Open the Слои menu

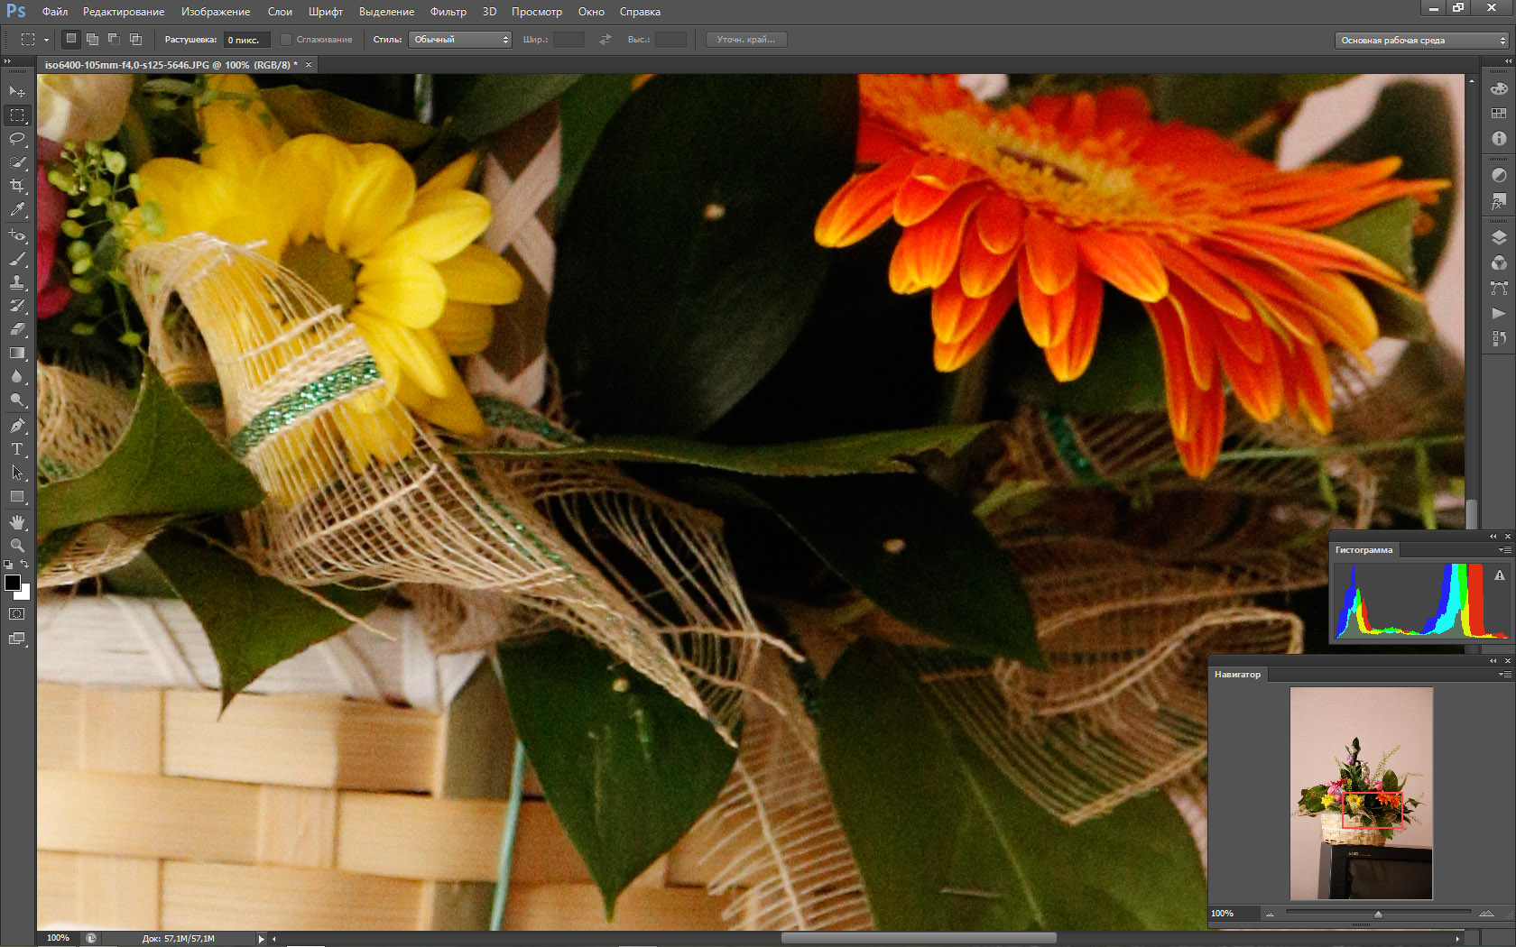[x=280, y=12]
